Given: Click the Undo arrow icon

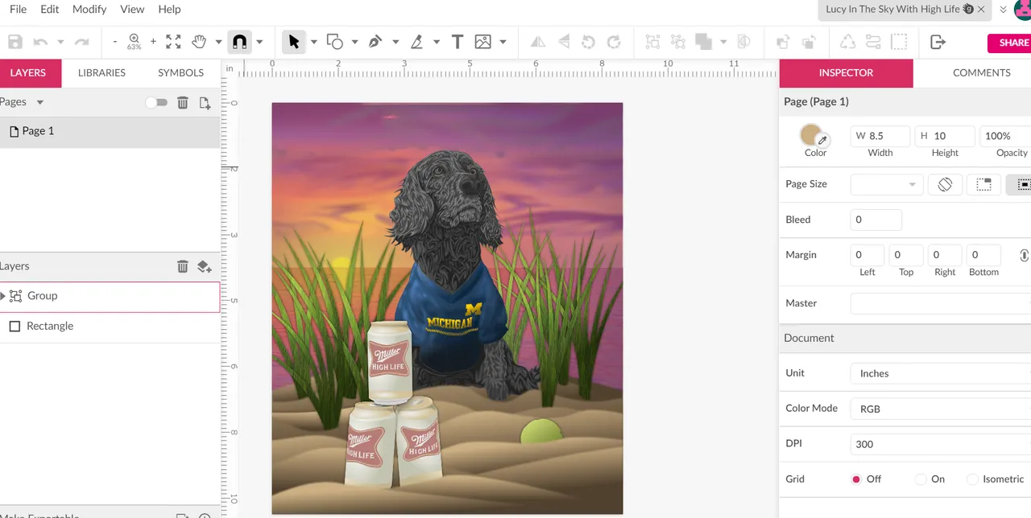Looking at the screenshot, I should click(40, 42).
